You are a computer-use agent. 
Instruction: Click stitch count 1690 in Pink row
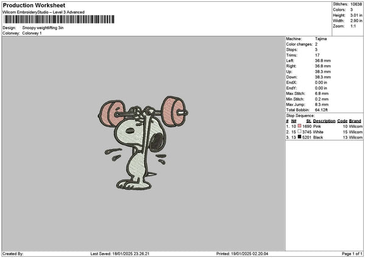click(307, 127)
